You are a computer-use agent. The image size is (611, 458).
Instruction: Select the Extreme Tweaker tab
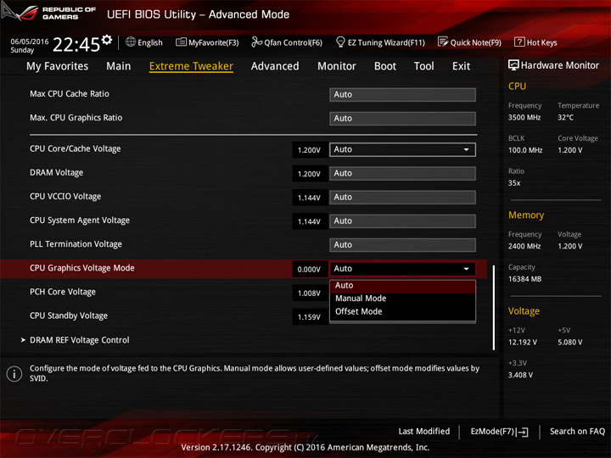tap(191, 66)
